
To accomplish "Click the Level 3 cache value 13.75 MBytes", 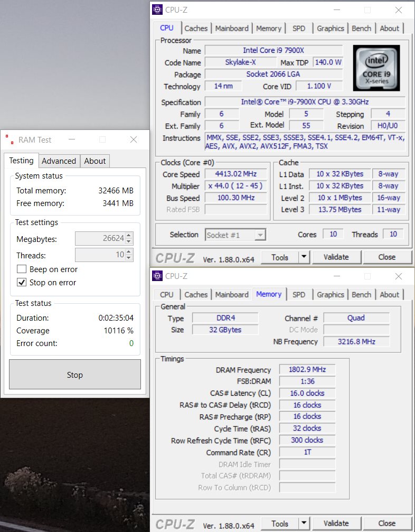I will (x=339, y=210).
